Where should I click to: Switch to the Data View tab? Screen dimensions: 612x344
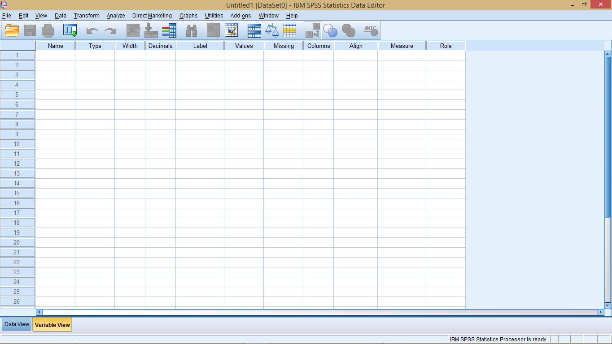click(x=17, y=324)
